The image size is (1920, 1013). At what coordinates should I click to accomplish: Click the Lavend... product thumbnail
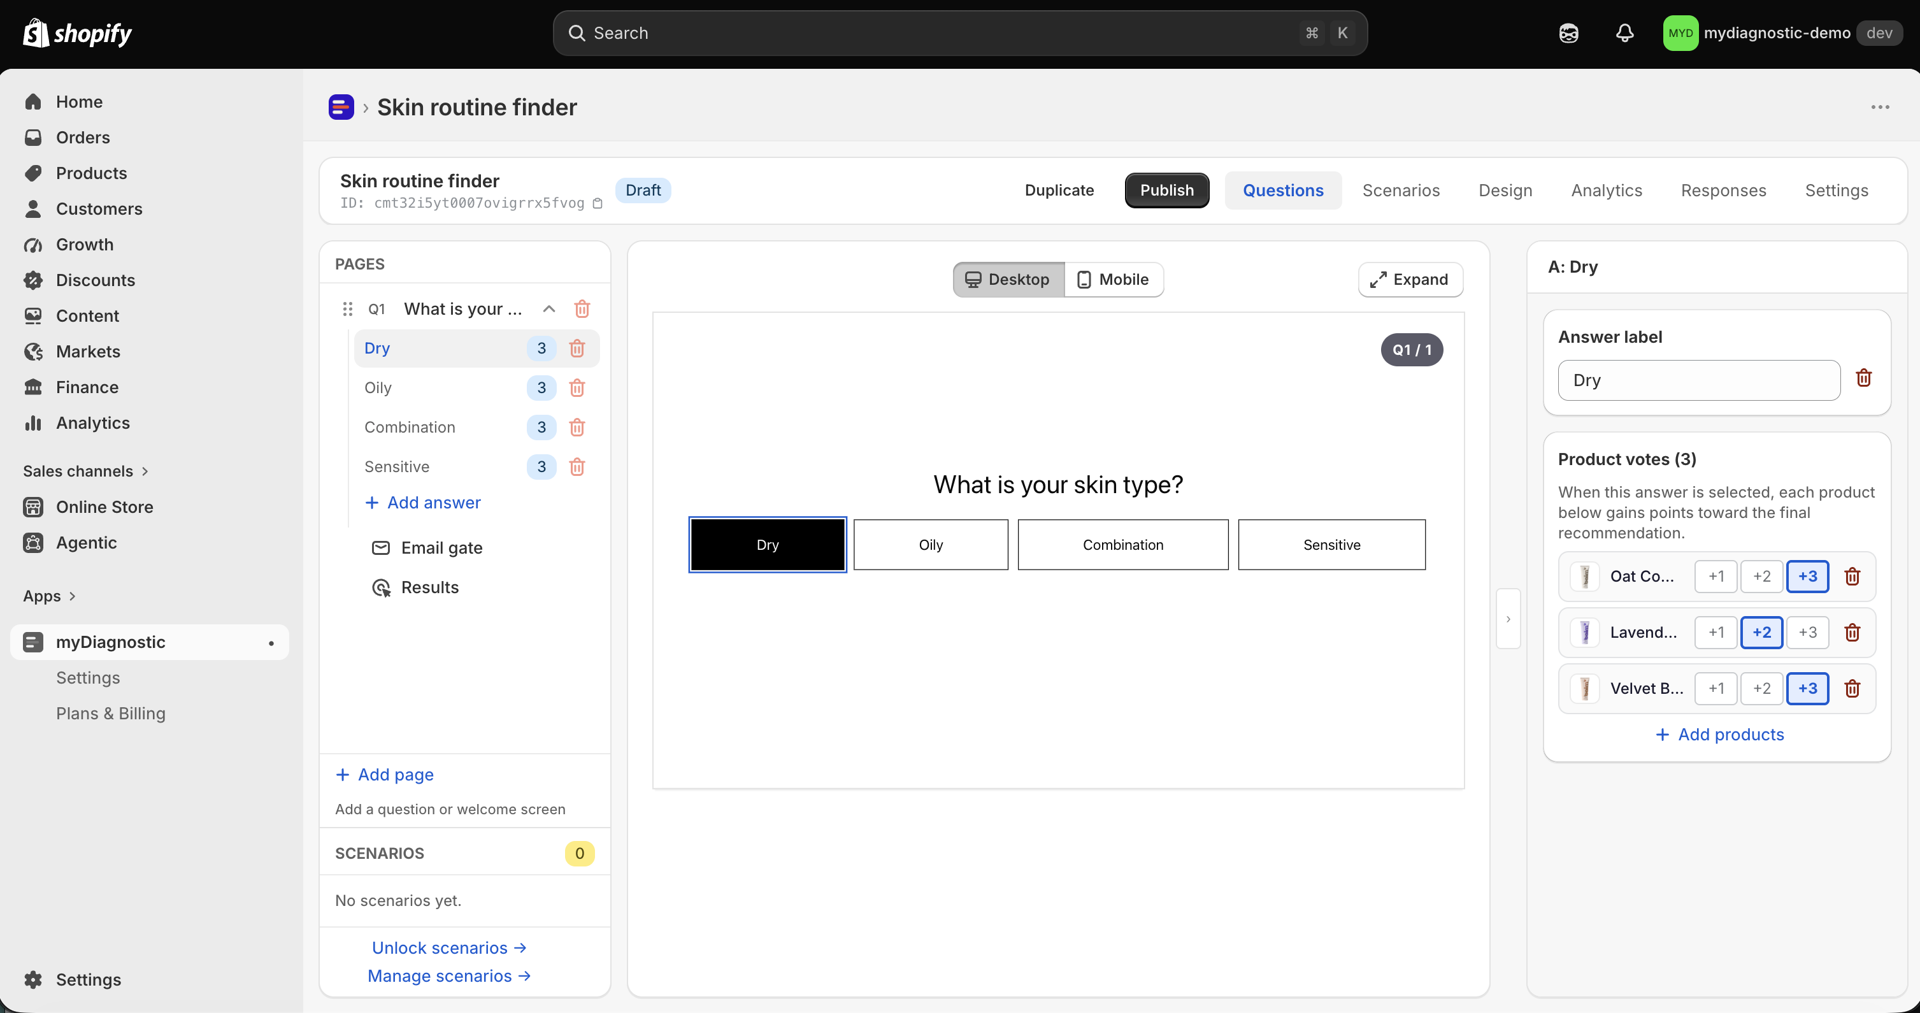(x=1584, y=632)
